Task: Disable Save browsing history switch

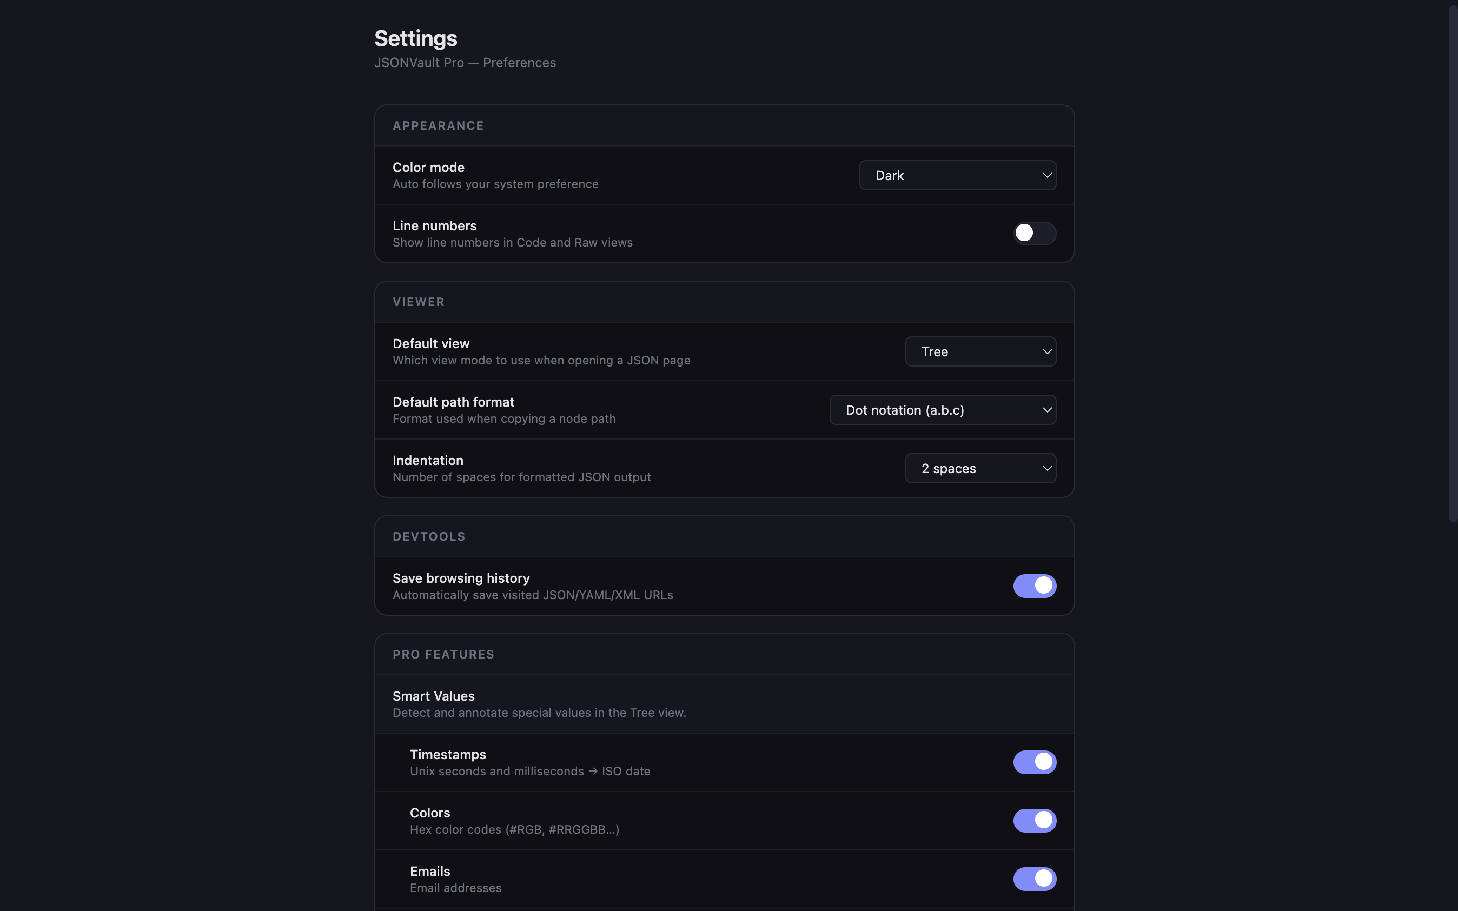Action: tap(1034, 586)
